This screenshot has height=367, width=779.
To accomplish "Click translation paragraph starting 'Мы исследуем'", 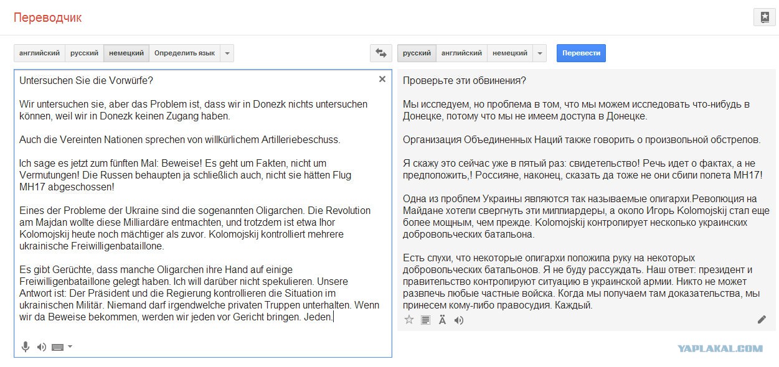I will (576, 110).
